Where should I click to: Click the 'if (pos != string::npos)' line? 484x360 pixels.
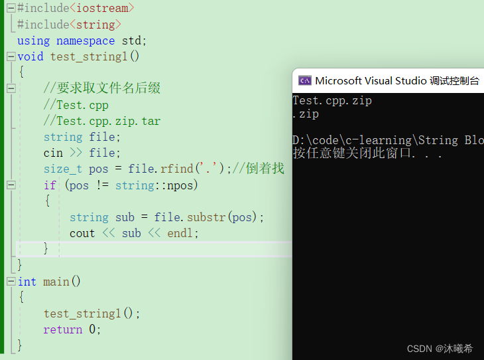tap(121, 185)
